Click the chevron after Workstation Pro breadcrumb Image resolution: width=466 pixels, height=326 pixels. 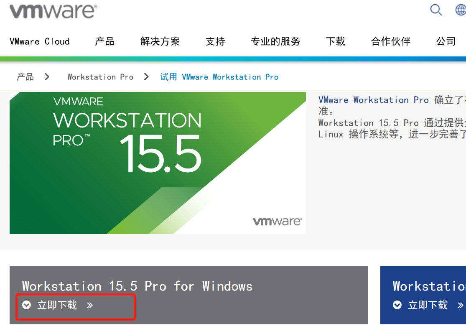[146, 76]
